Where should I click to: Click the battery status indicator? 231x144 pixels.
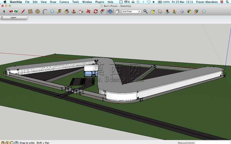pos(164,2)
